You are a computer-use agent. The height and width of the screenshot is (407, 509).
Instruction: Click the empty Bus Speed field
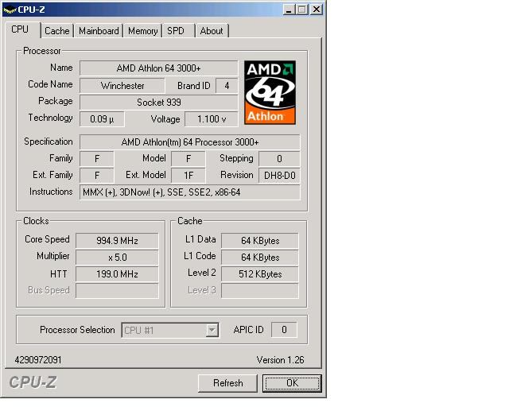[117, 291]
